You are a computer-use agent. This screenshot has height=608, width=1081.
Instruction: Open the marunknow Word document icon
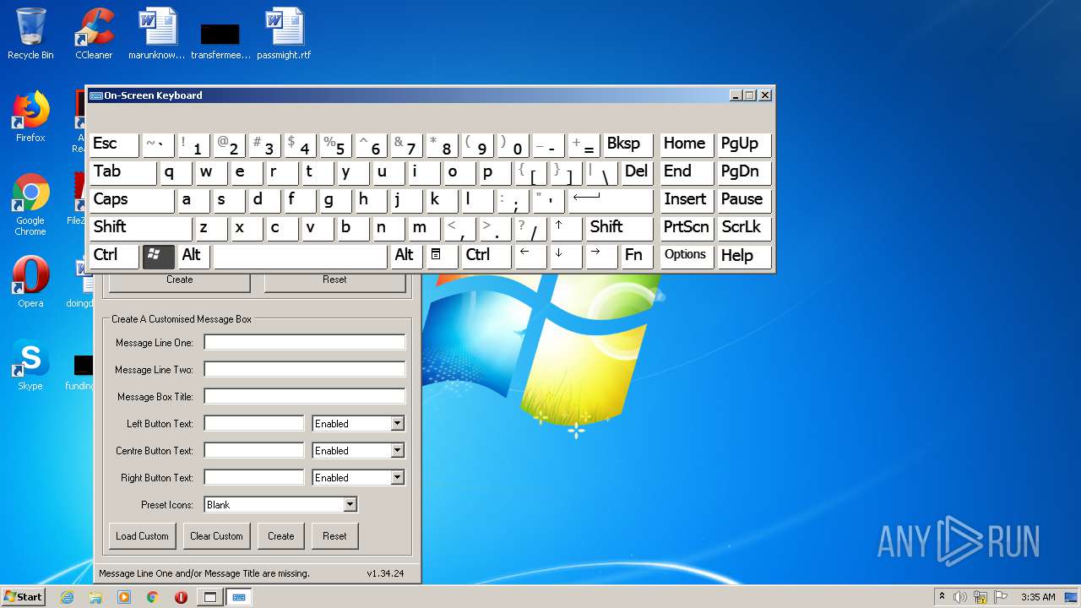point(157,34)
